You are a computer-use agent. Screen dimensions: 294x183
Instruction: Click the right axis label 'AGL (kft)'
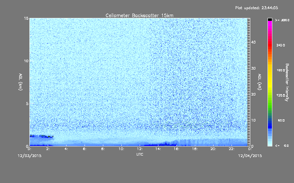[x=260, y=82]
